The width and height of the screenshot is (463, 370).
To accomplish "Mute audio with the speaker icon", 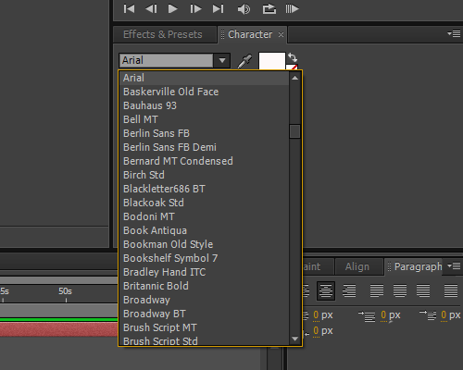I will coord(244,9).
